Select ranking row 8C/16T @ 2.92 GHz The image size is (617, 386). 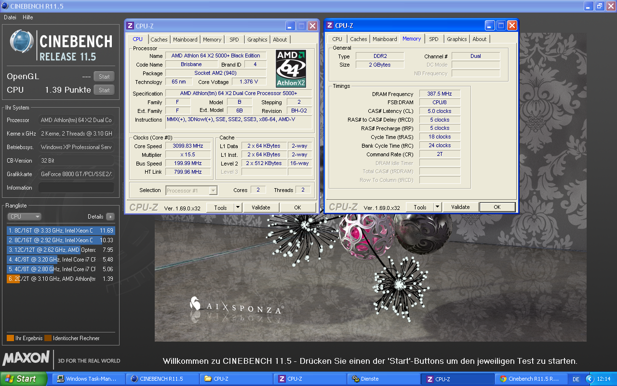click(61, 240)
